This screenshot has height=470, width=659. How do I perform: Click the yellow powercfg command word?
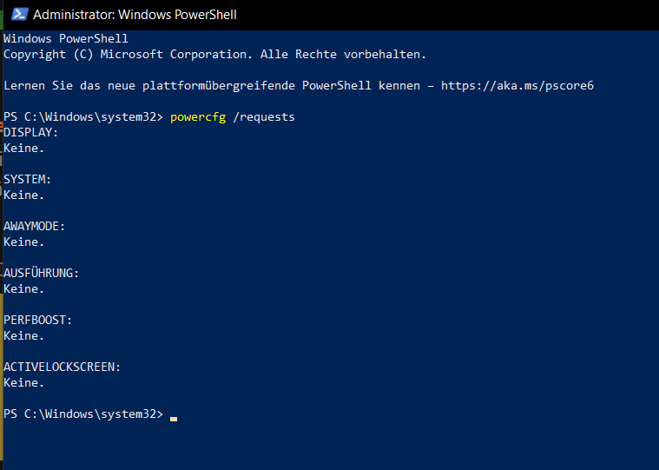pos(198,117)
